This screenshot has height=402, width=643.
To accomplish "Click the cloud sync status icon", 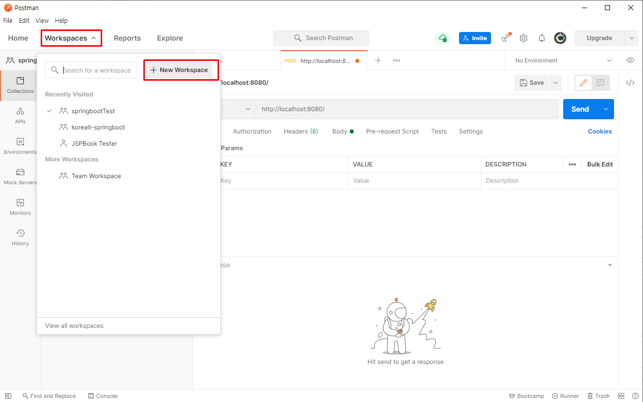I will 443,38.
